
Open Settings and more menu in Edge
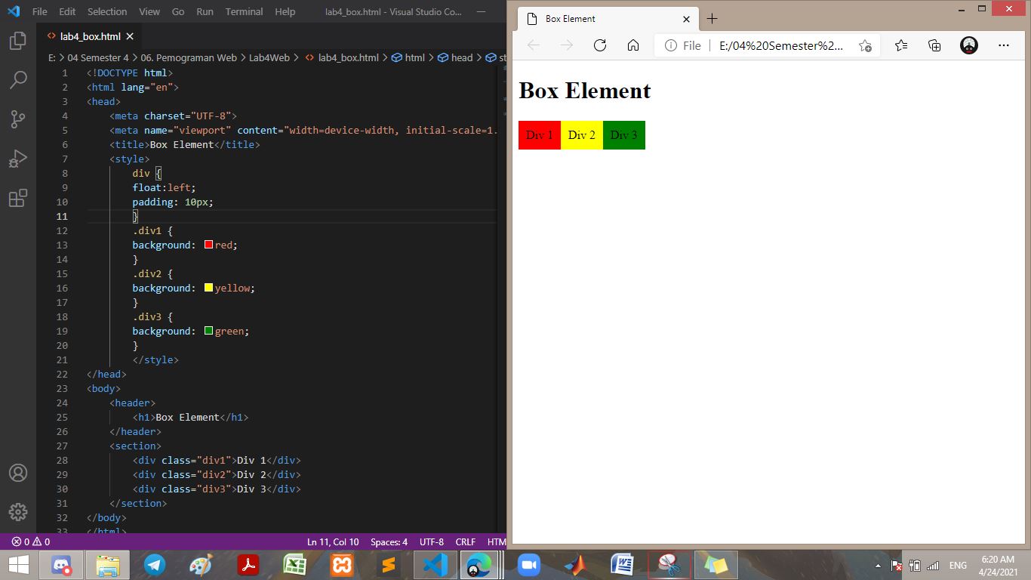(1004, 45)
